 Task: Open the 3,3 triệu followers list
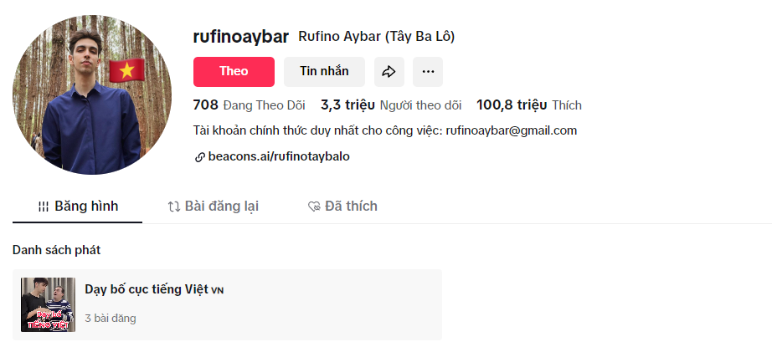pyautogui.click(x=391, y=105)
